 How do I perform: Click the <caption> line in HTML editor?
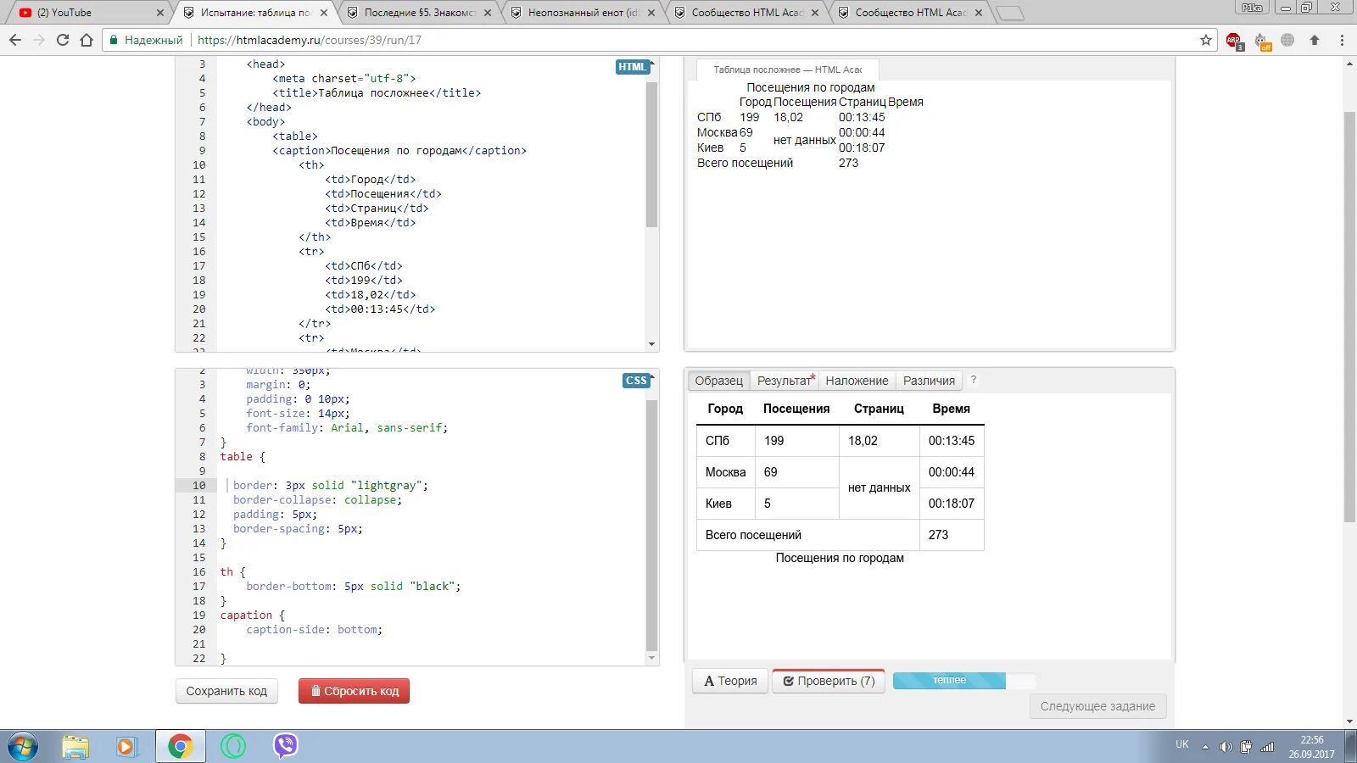click(399, 151)
